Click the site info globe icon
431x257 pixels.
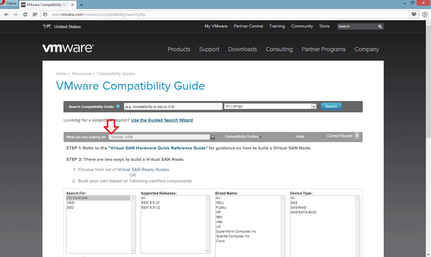tap(45, 14)
